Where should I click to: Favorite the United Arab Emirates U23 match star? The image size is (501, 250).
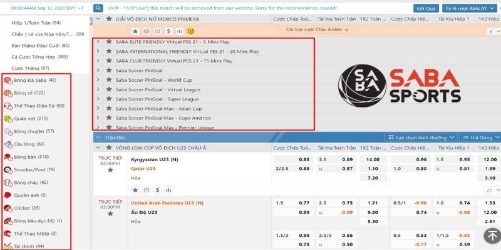(110, 214)
